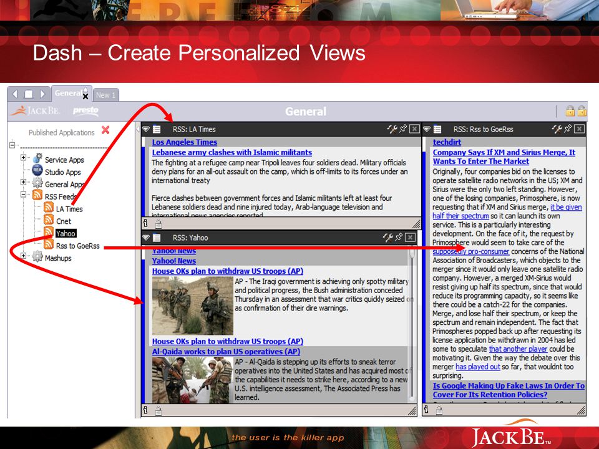599x449 pixels.
Task: Click the info icon below the LA Times panel
Action: click(x=145, y=223)
